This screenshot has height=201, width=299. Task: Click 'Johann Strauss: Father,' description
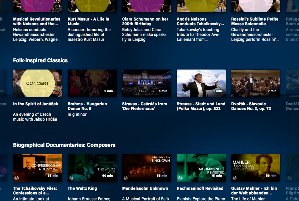(x=89, y=199)
